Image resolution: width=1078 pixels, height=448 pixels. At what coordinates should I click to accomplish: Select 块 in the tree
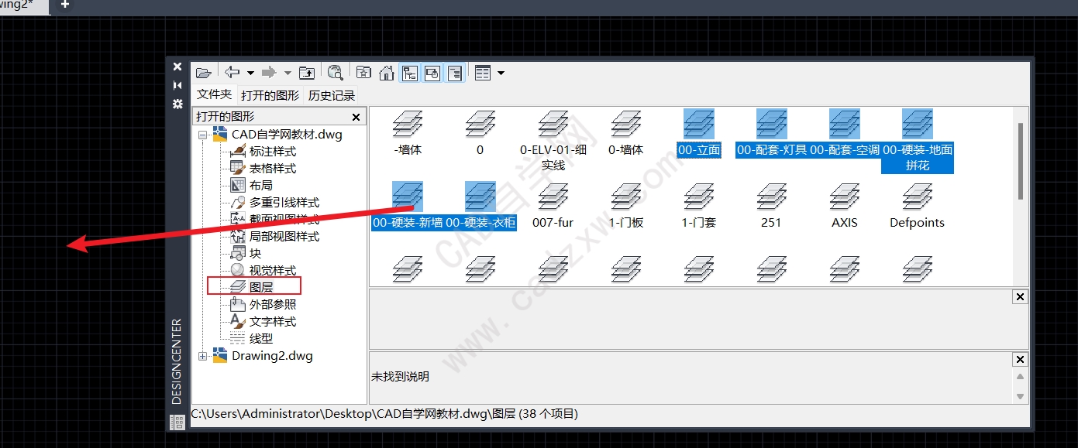255,253
